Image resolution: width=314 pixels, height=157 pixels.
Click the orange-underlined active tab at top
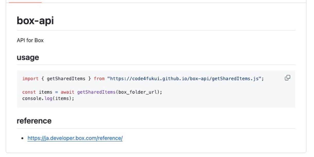[25, 1]
